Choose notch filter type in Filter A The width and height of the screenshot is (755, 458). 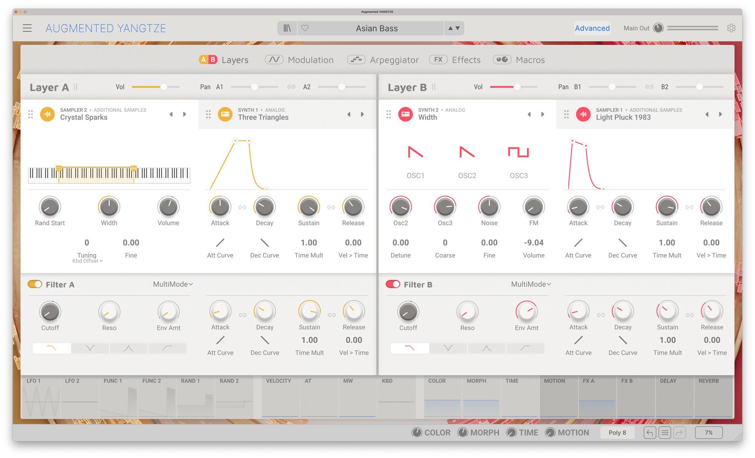pos(90,348)
